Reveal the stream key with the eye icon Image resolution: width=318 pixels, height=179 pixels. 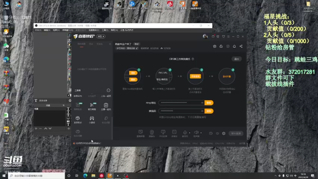click(202, 111)
